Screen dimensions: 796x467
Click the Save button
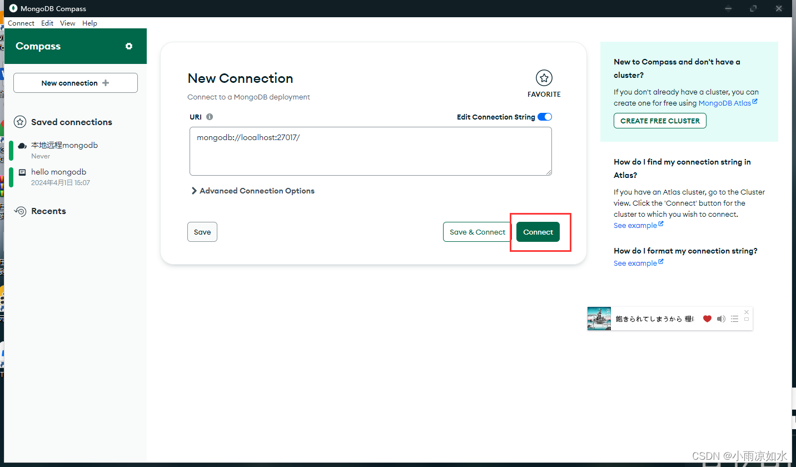pyautogui.click(x=202, y=232)
